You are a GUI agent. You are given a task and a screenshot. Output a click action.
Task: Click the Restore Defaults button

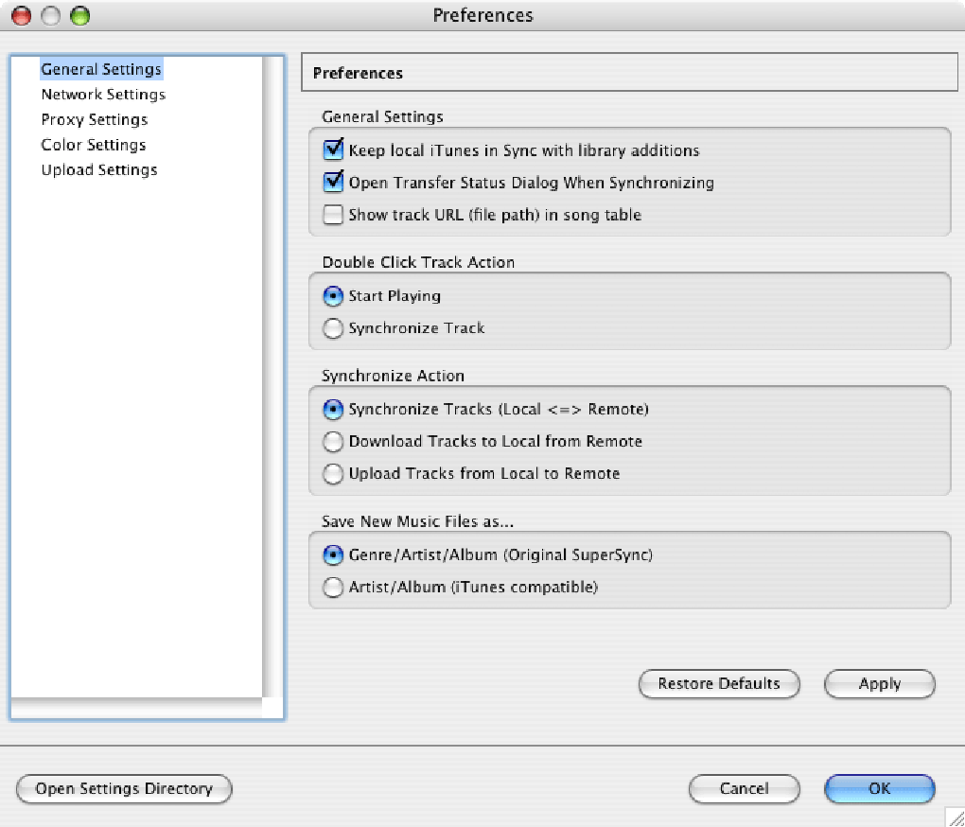719,684
